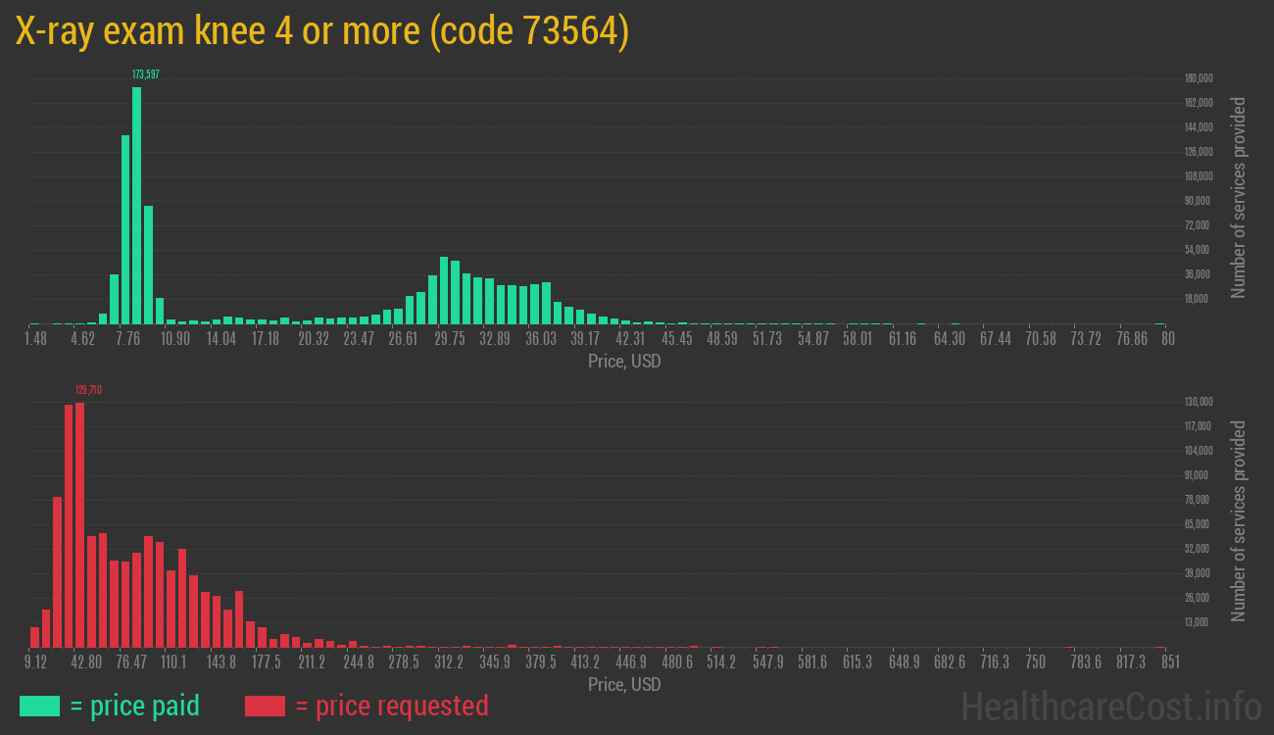Select the 80 label ending the green chart axis

(1167, 338)
